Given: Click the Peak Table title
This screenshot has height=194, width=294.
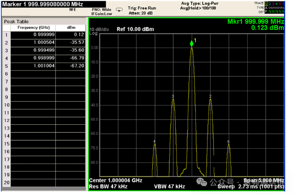Looking at the screenshot, I should (16, 22).
